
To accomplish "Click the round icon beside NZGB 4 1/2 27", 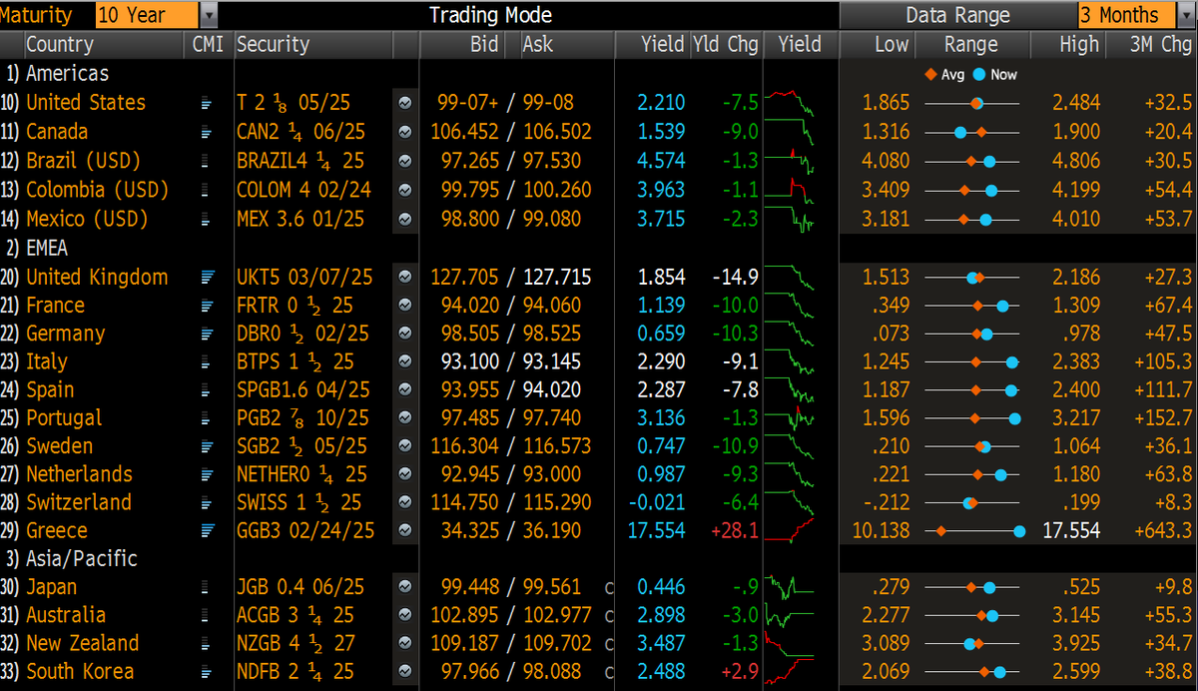I will 405,643.
